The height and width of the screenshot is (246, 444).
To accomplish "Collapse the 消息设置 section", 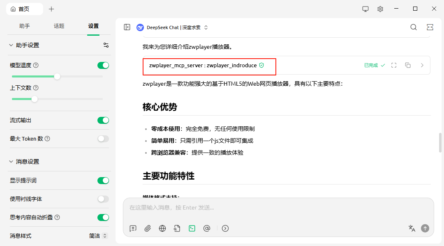I will tap(12, 162).
